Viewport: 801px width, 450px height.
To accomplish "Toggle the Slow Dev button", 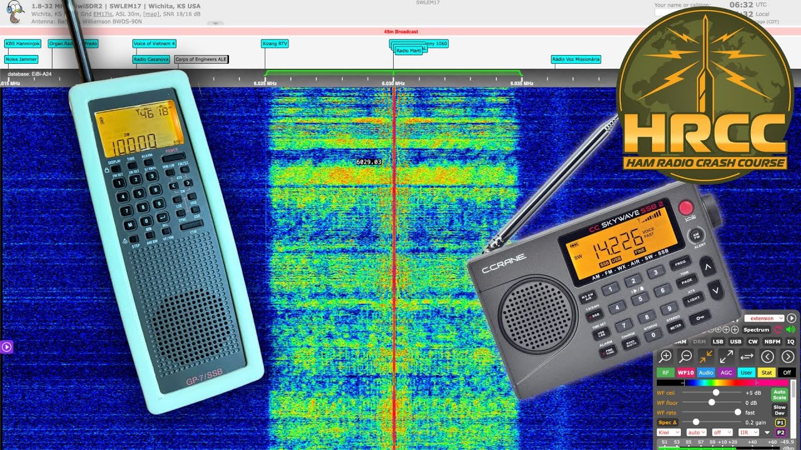I will [x=779, y=410].
